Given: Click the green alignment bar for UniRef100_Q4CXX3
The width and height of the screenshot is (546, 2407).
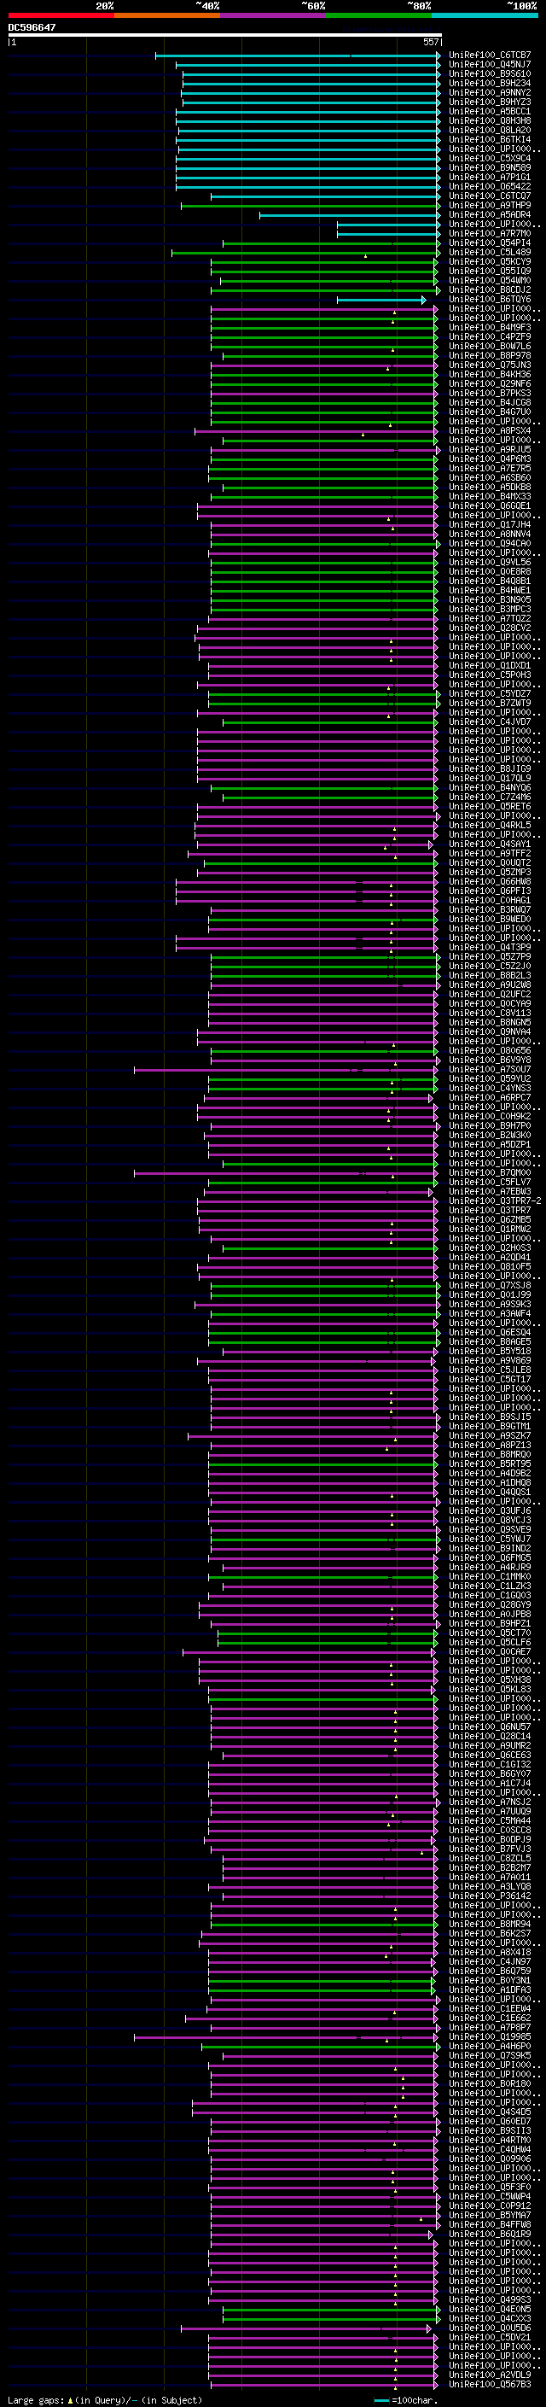Looking at the screenshot, I should (x=331, y=2318).
